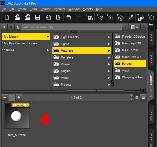157x147 pixels.
Task: Create a new null object
Action: point(151,17)
